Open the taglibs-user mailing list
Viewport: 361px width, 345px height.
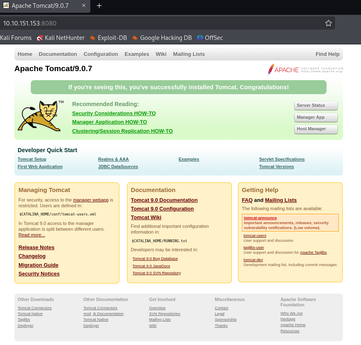coord(254,248)
